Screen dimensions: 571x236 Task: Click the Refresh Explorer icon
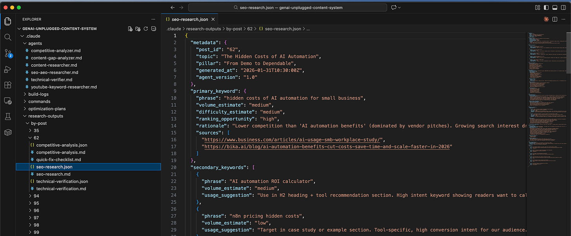click(x=145, y=29)
